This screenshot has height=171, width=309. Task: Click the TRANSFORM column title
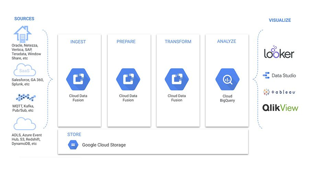178,42
